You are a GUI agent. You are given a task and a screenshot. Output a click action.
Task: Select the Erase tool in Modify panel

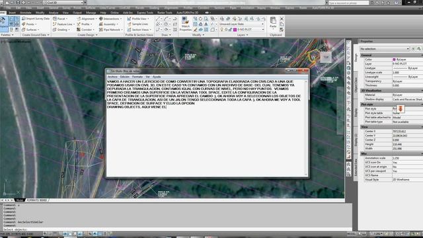coord(196,29)
